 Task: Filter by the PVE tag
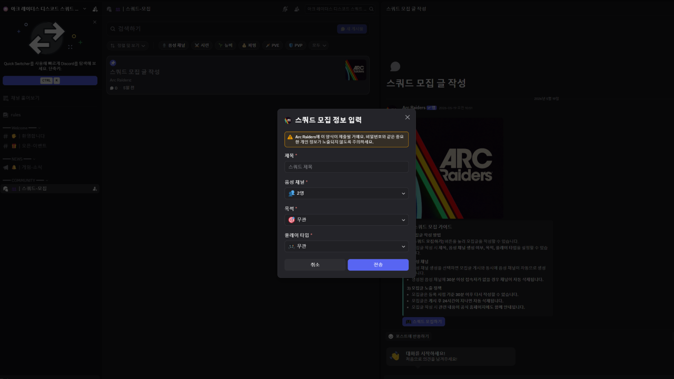click(272, 46)
